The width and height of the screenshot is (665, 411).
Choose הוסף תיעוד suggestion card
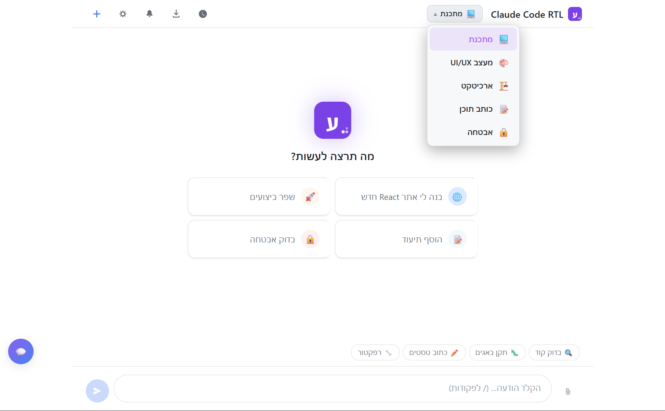tap(406, 239)
